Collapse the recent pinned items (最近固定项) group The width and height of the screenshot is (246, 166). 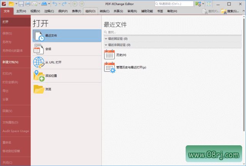coord(106,39)
